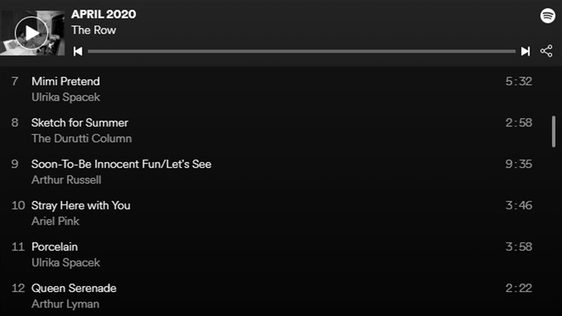Open the share options icon

[x=546, y=51]
